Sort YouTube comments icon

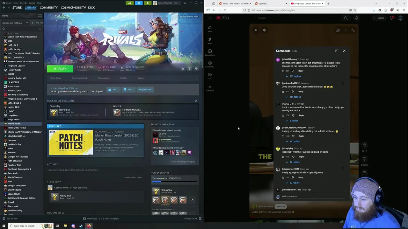pyautogui.click(x=336, y=51)
